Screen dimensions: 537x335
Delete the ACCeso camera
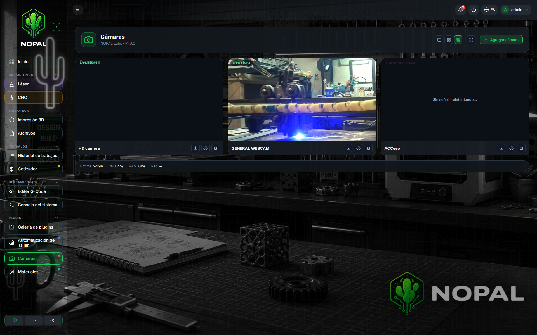pyautogui.click(x=521, y=148)
